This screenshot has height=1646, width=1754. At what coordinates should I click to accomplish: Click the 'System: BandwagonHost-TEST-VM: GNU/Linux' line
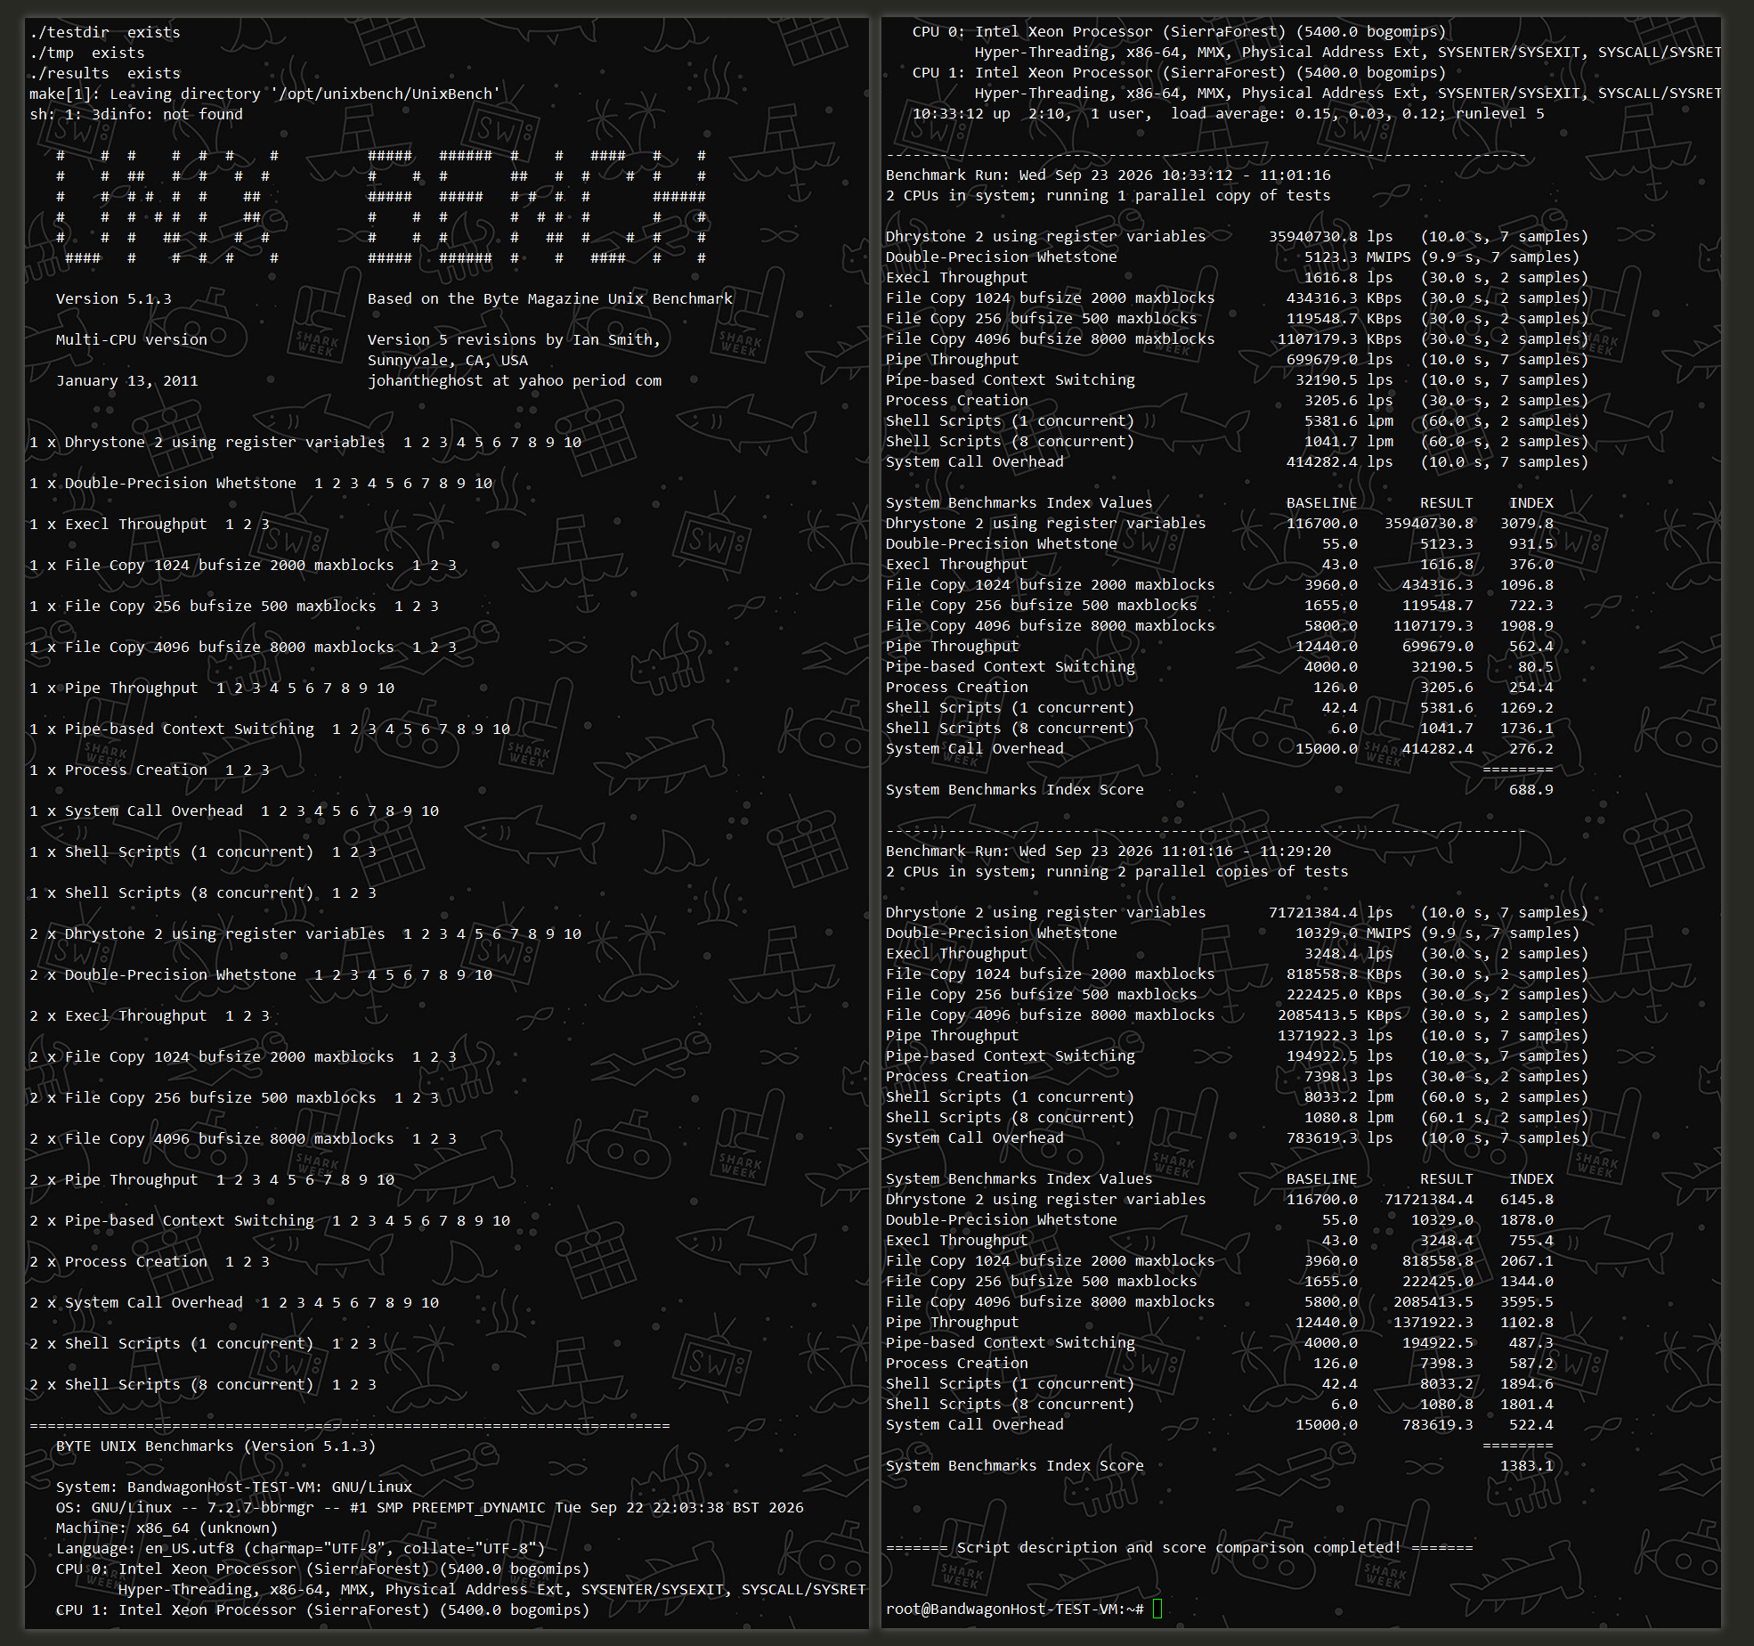coord(234,1487)
